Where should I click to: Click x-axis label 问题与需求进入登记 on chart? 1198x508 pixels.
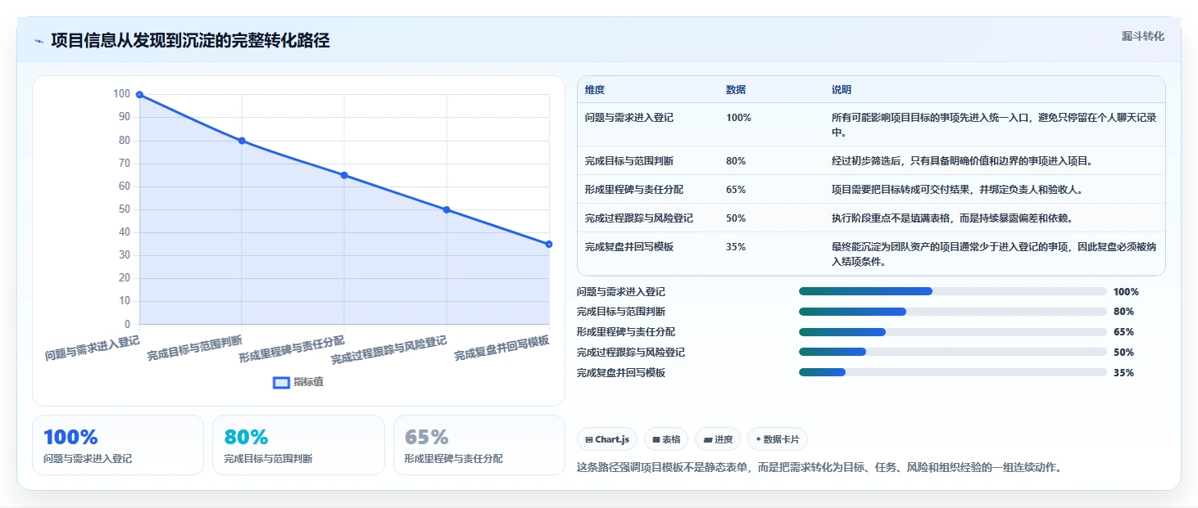tap(93, 348)
